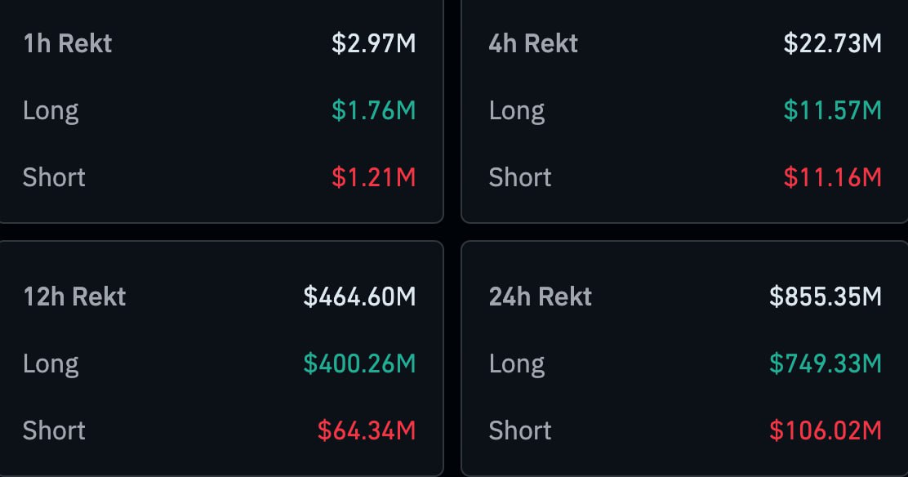Click the Long label in 12h Rekt card
This screenshot has height=477, width=908.
coord(51,363)
